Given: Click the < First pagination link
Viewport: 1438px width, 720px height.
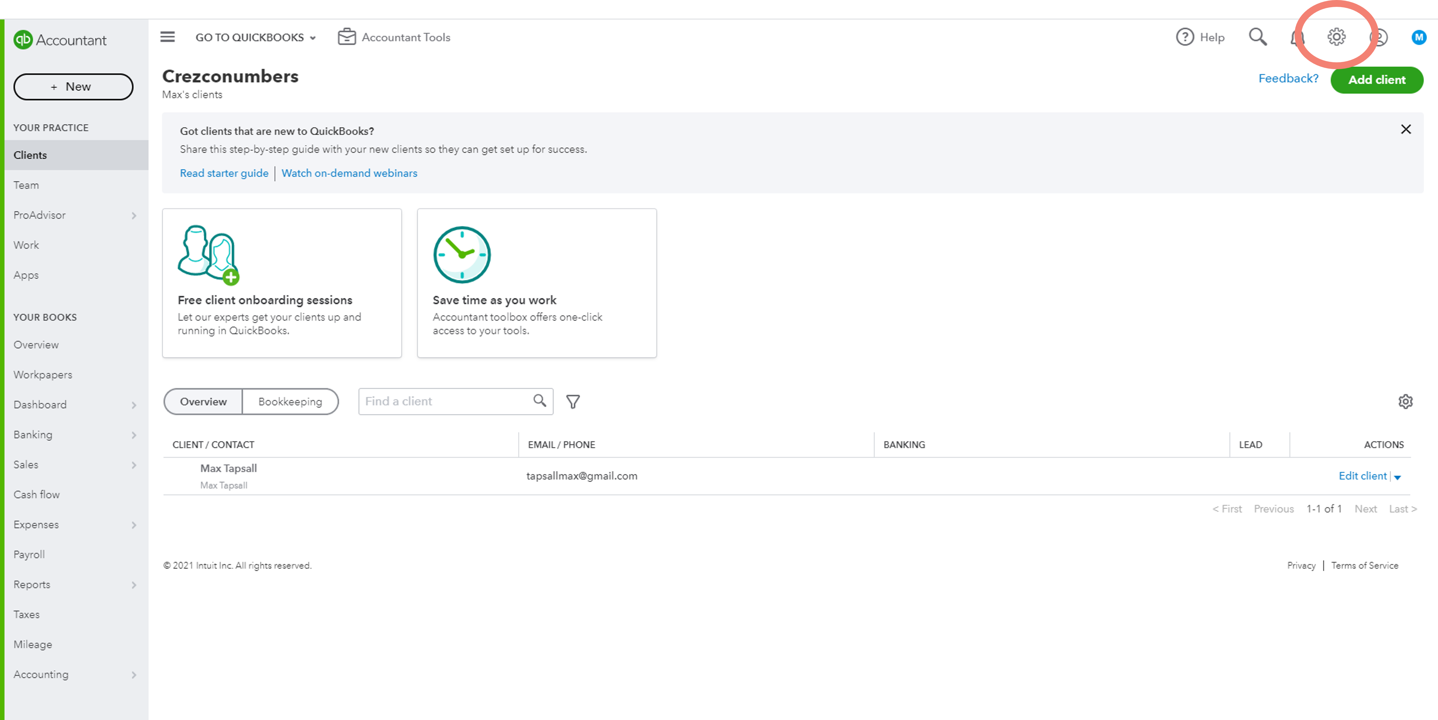Looking at the screenshot, I should pos(1227,509).
